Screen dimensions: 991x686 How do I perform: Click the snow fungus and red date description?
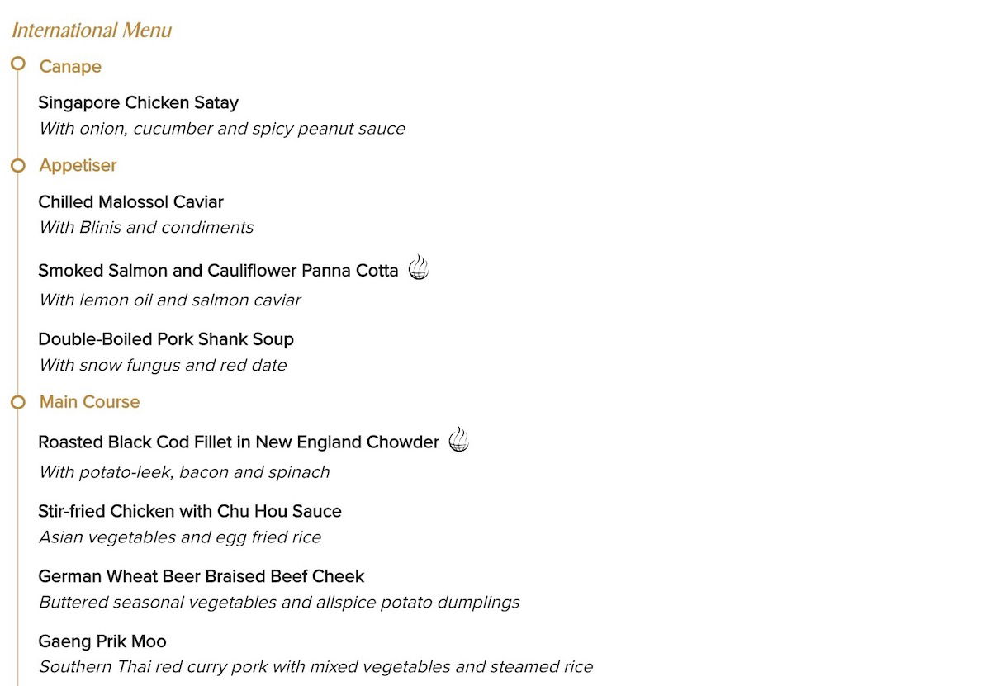(163, 365)
